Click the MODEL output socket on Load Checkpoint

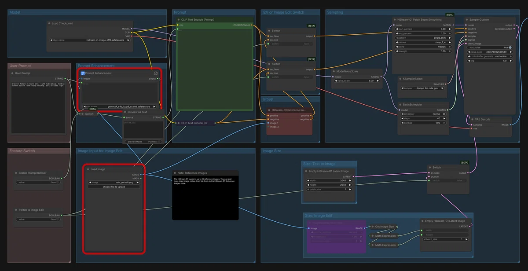click(x=132, y=29)
